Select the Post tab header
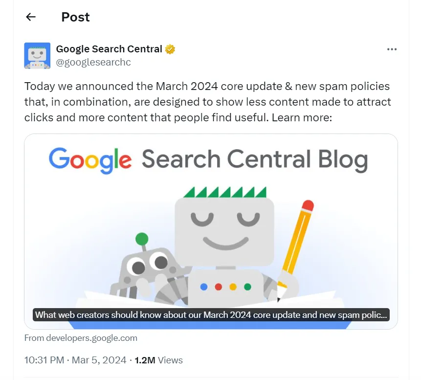This screenshot has height=380, width=421. pos(75,17)
